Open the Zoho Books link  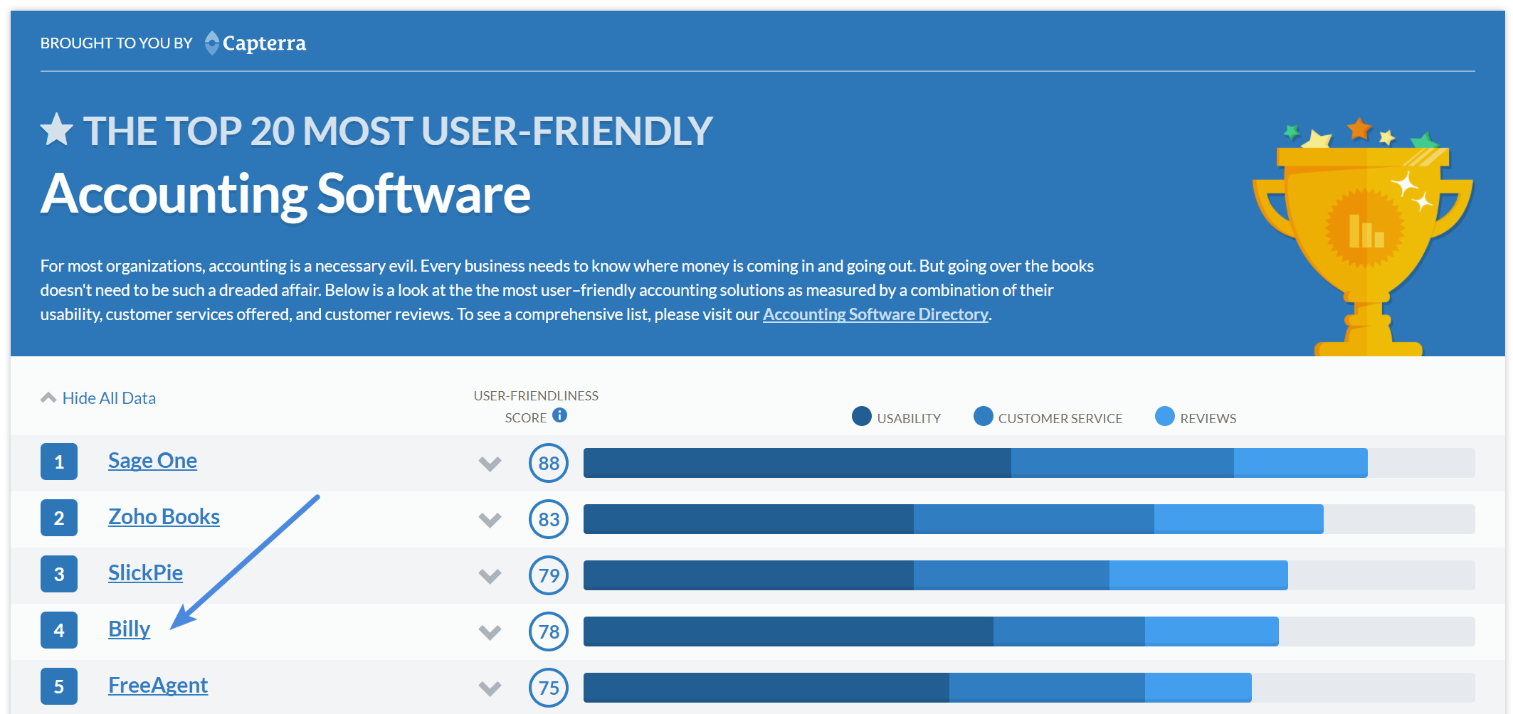(164, 517)
